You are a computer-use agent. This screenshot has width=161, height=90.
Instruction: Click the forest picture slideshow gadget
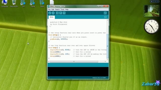tap(151, 11)
